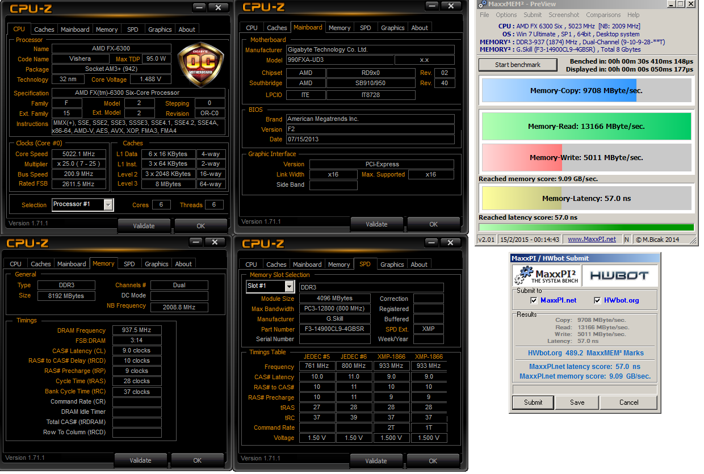Click the HWbot.org 489.2 MaxxMEM² Marks text
The image size is (704, 474).
click(585, 353)
